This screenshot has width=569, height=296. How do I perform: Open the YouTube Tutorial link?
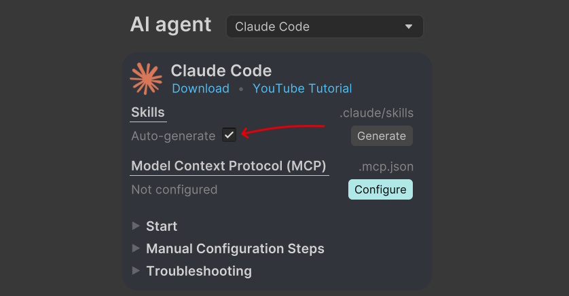point(302,88)
